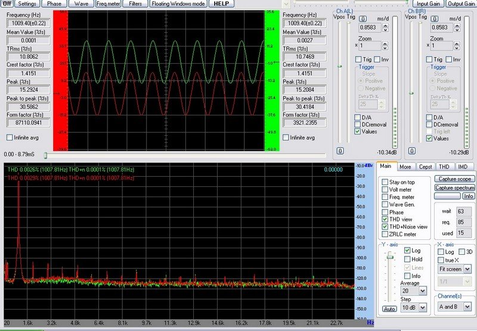Viewport: 477px width, 331px height.
Task: Enable the Volt meter checkbox
Action: pyautogui.click(x=385, y=189)
